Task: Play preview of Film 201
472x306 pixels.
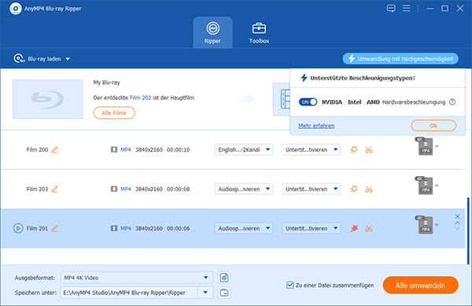Action: (18, 228)
